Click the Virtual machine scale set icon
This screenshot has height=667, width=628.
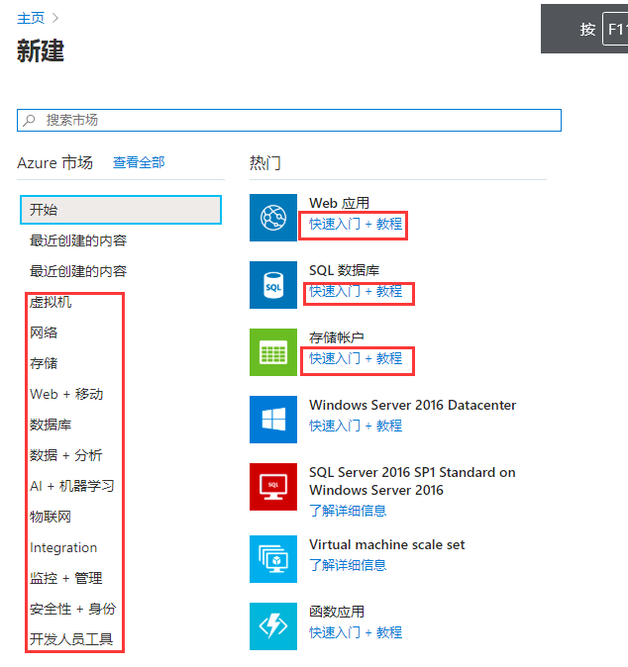point(273,559)
